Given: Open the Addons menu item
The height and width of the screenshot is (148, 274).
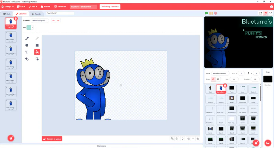Looking at the screenshot, I should (x=45, y=7).
